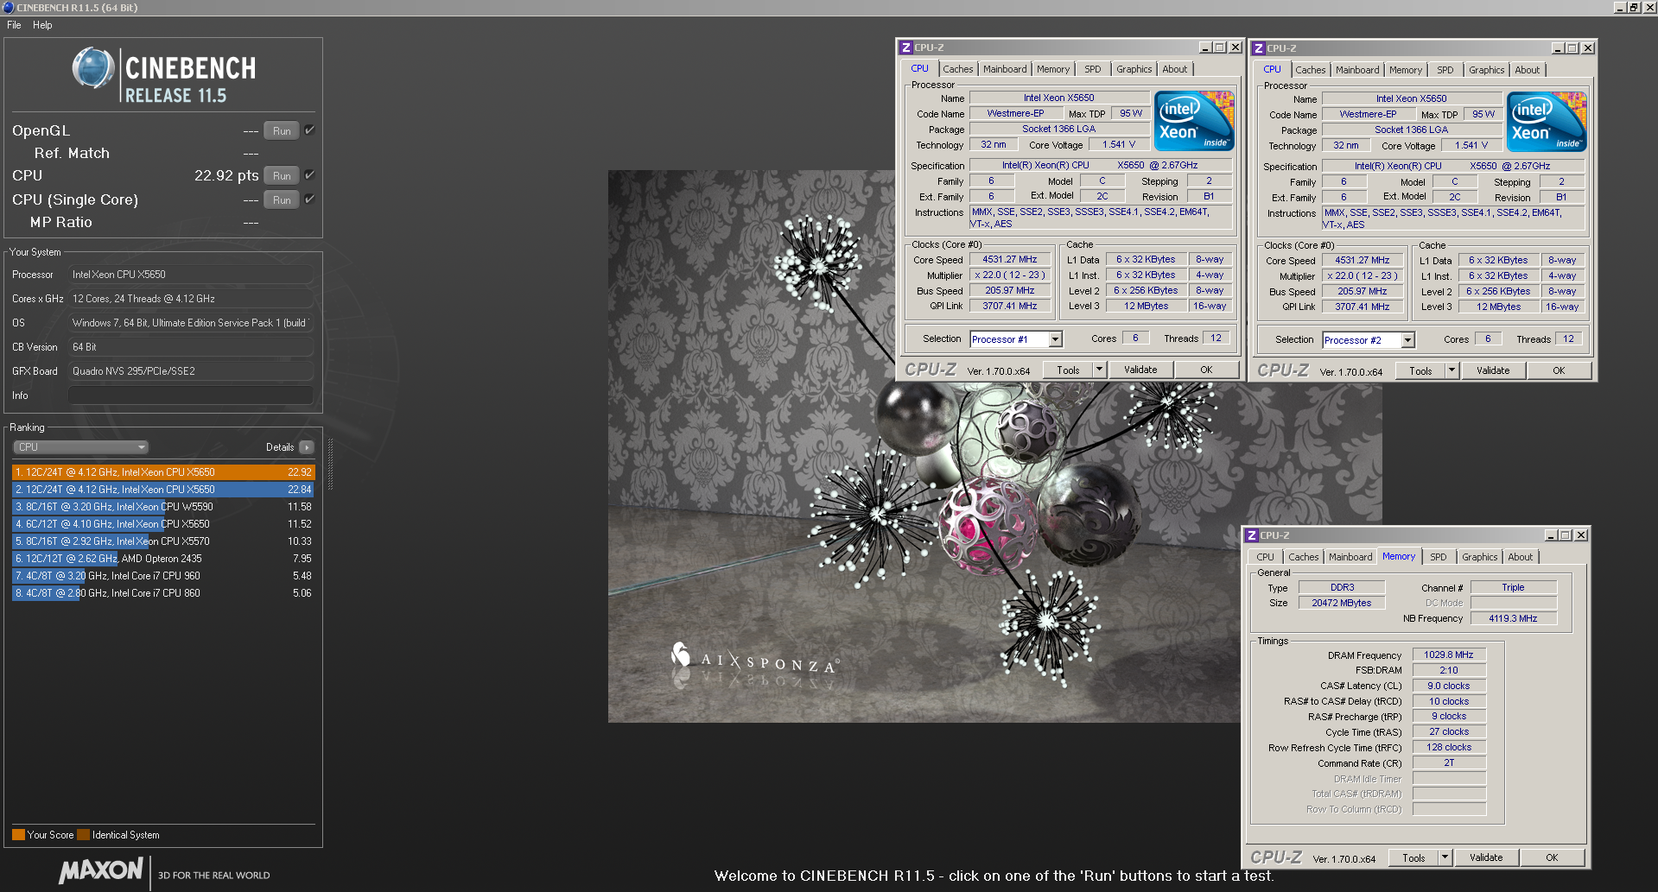
Task: Click the 22.92 pts CPU score
Action: point(226,175)
